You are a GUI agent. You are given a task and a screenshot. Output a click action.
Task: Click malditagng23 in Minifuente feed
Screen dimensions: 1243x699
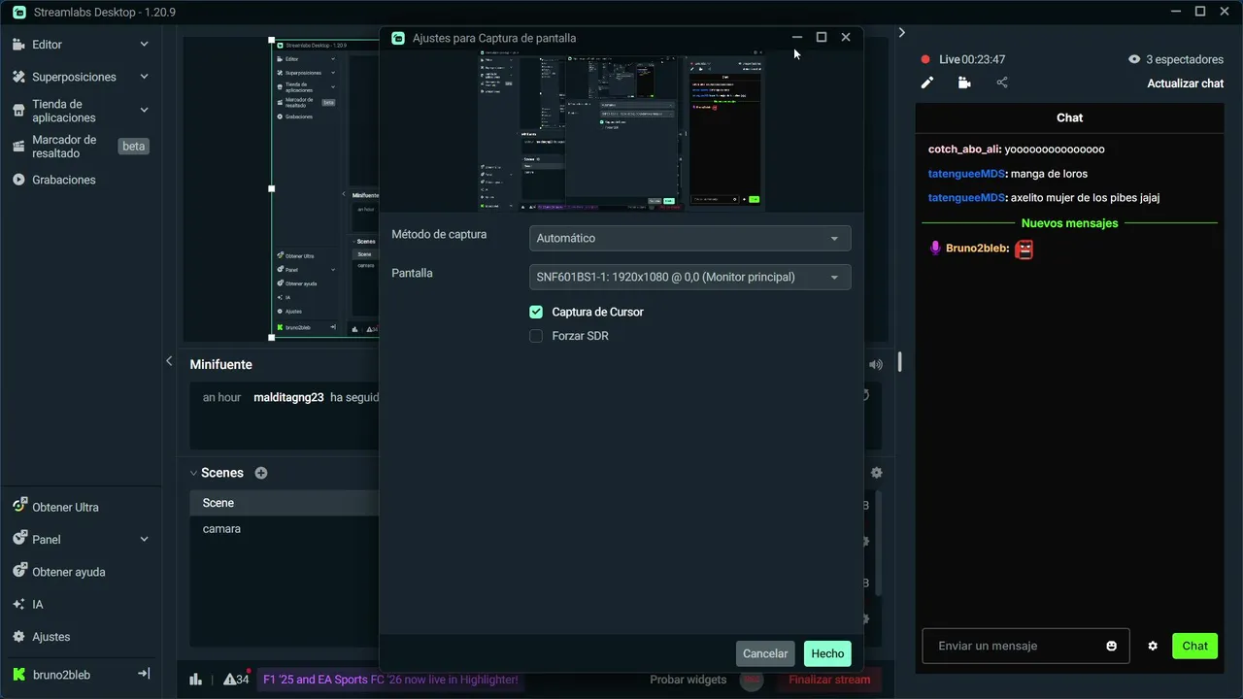click(288, 397)
